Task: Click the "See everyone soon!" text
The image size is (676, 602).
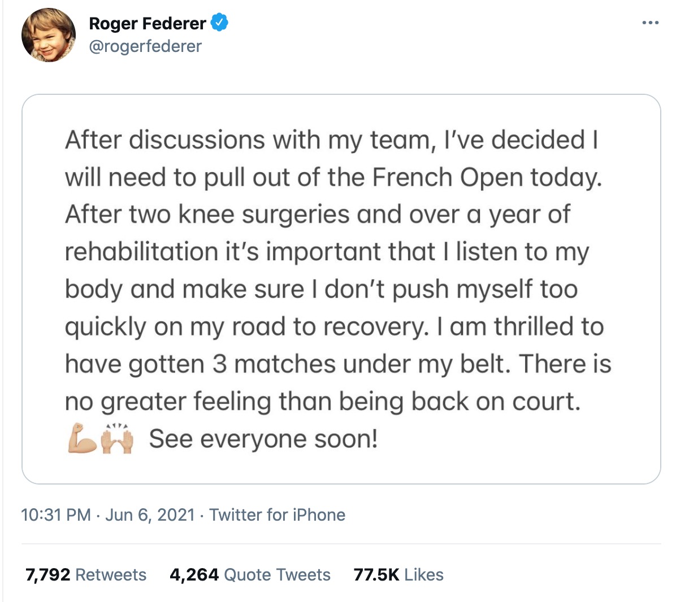Action: click(263, 439)
